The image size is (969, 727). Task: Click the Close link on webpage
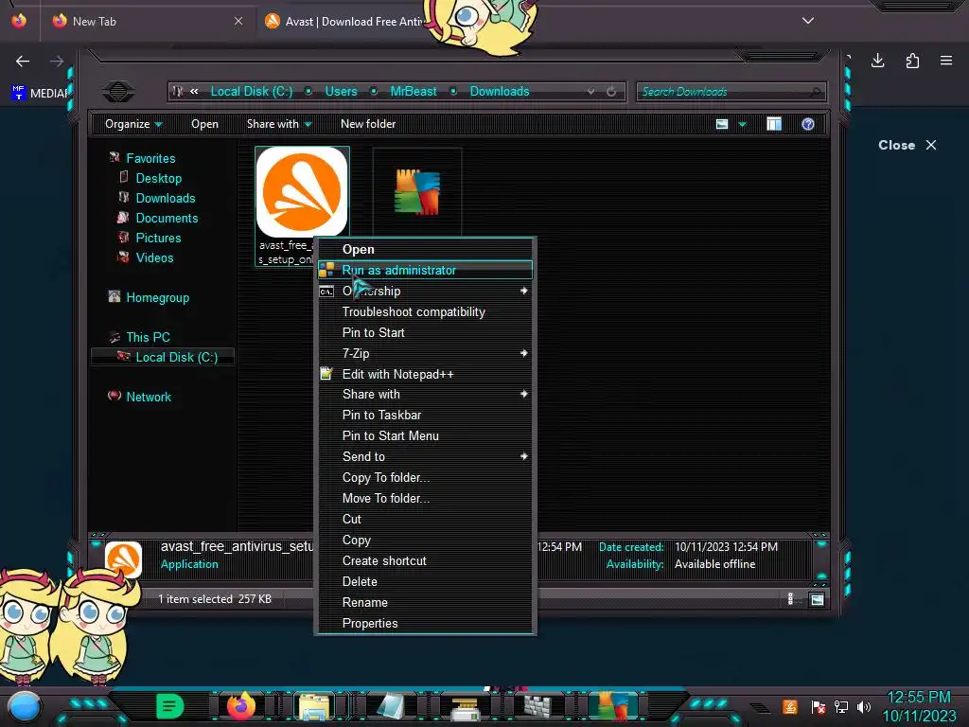click(907, 145)
